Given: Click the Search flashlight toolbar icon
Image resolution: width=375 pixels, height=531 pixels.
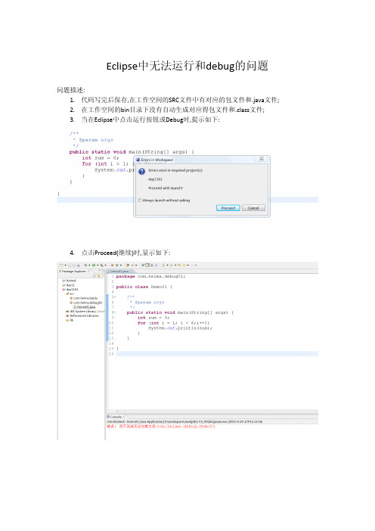Looking at the screenshot, I should tap(132, 265).
